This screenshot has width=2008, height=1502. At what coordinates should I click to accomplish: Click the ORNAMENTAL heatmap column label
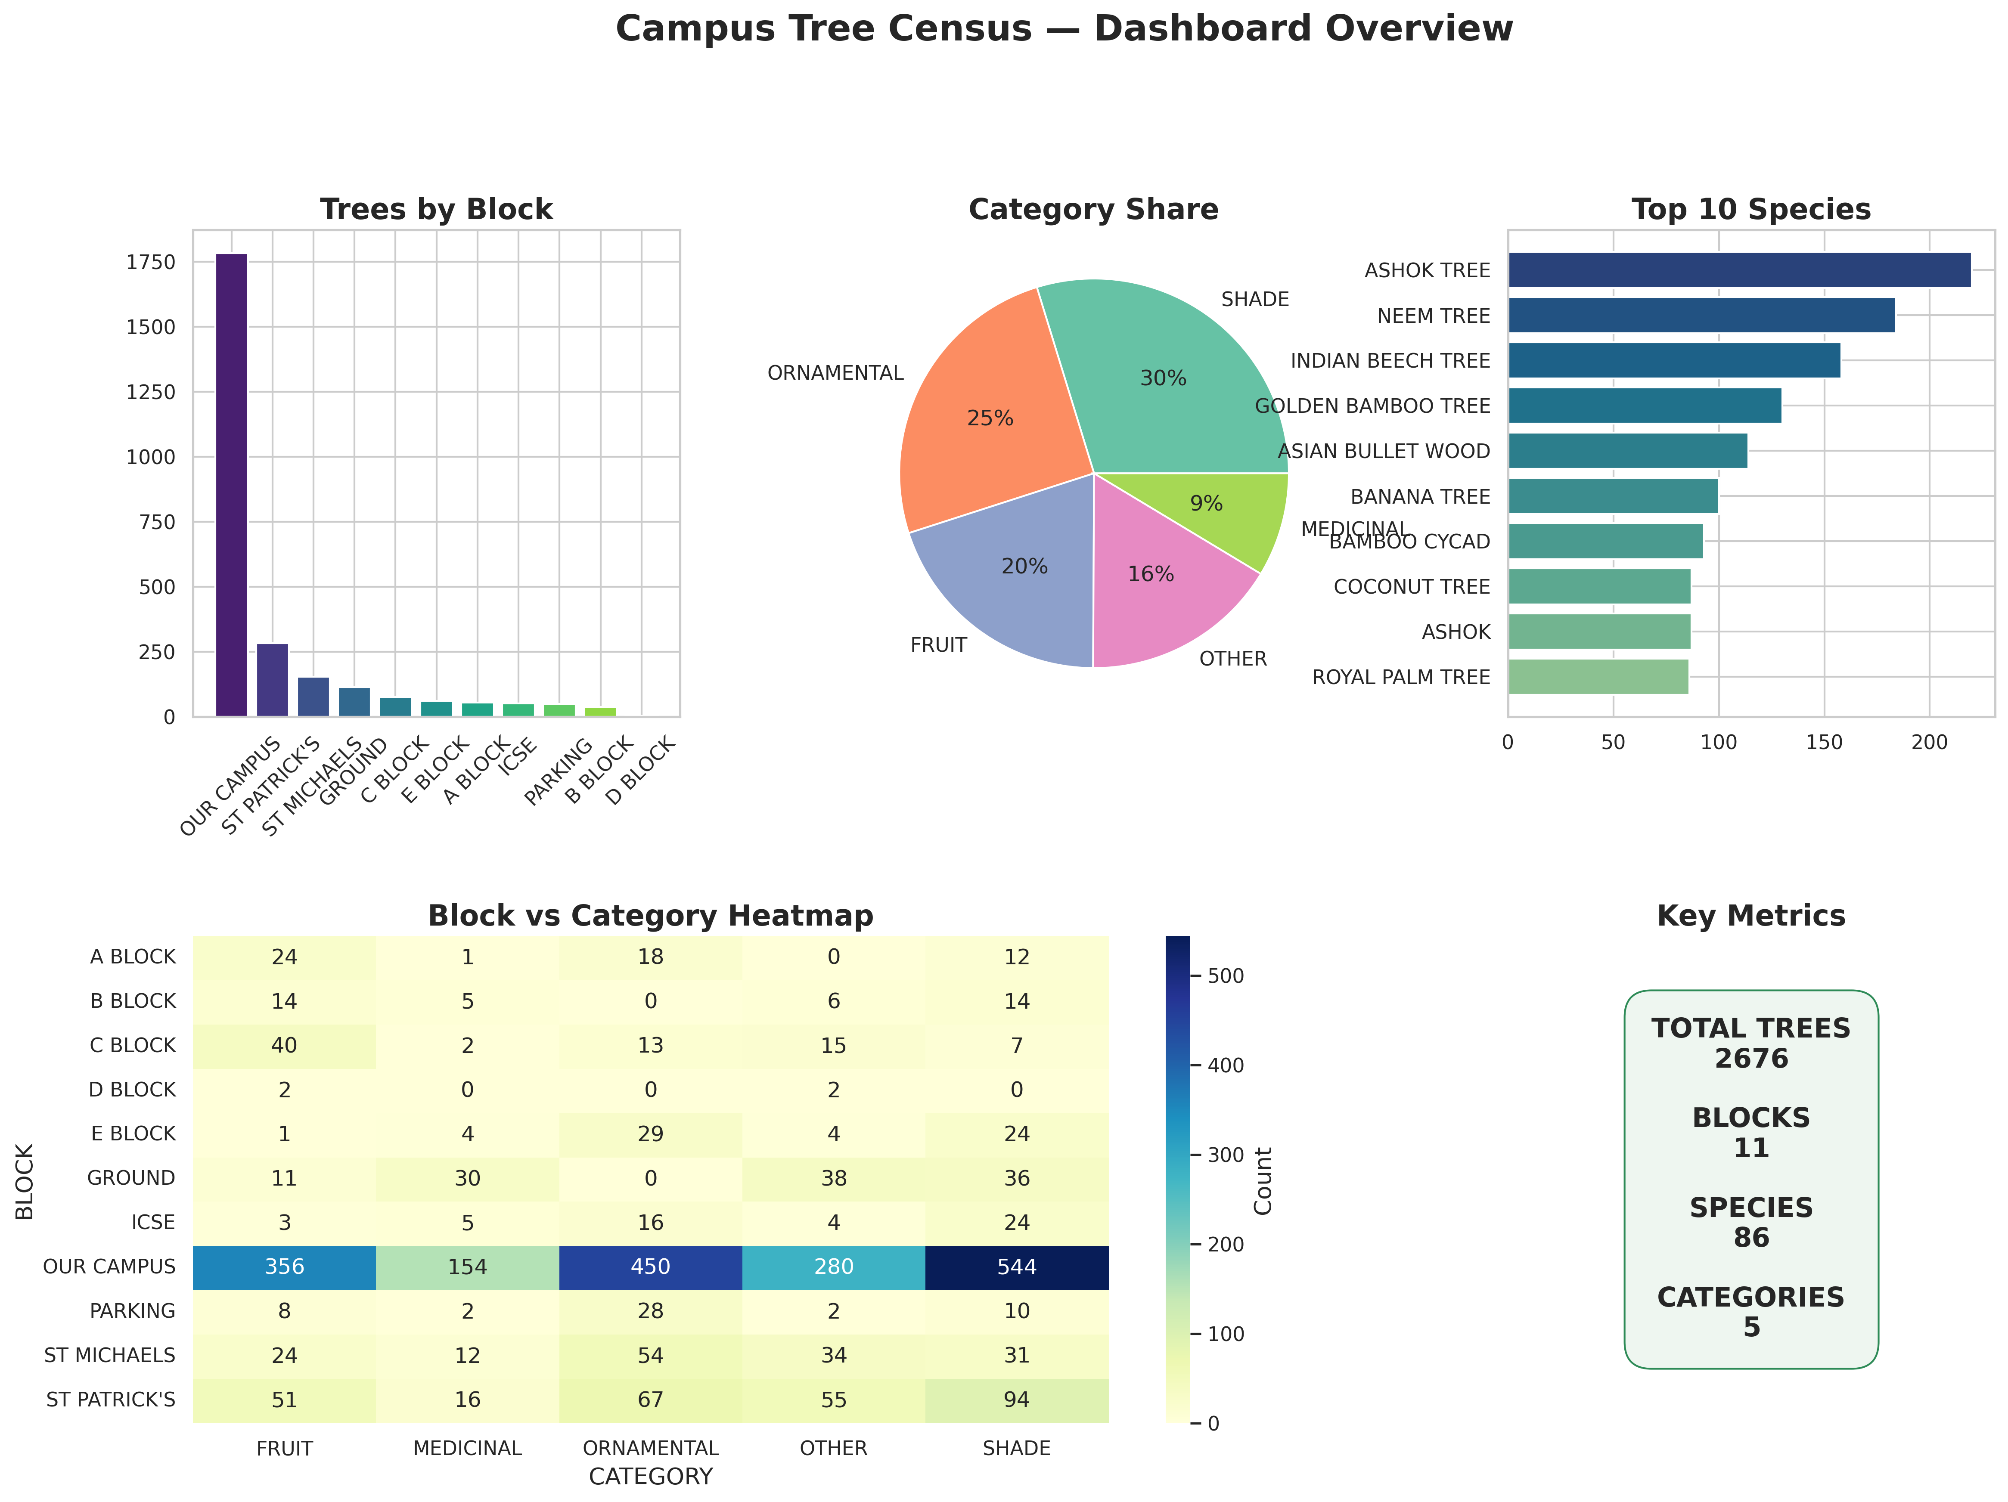click(x=651, y=1449)
